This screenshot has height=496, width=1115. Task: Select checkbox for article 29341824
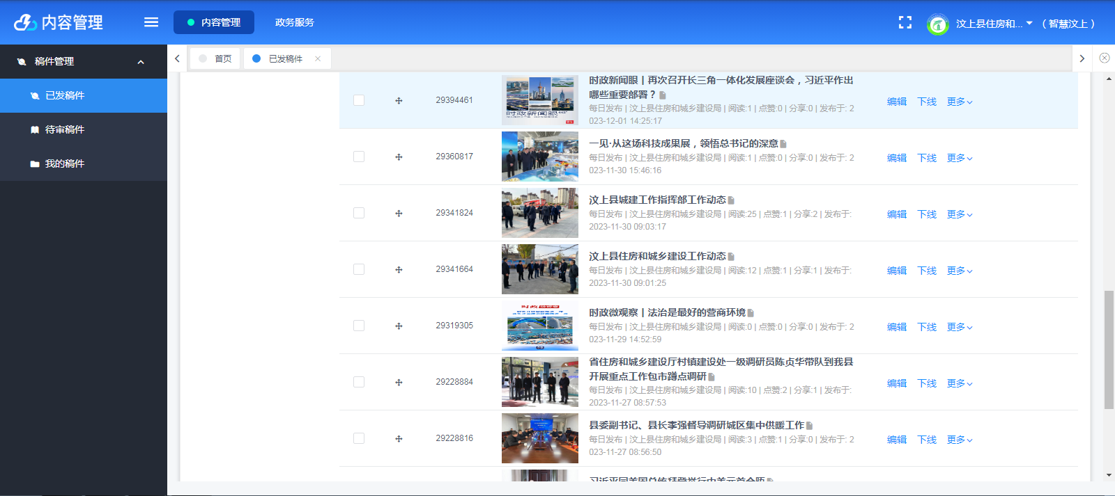click(x=359, y=213)
